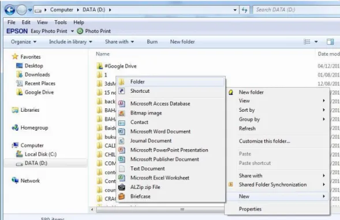Select Computer in navigation pane
This screenshot has height=220, width=340.
coord(28,145)
